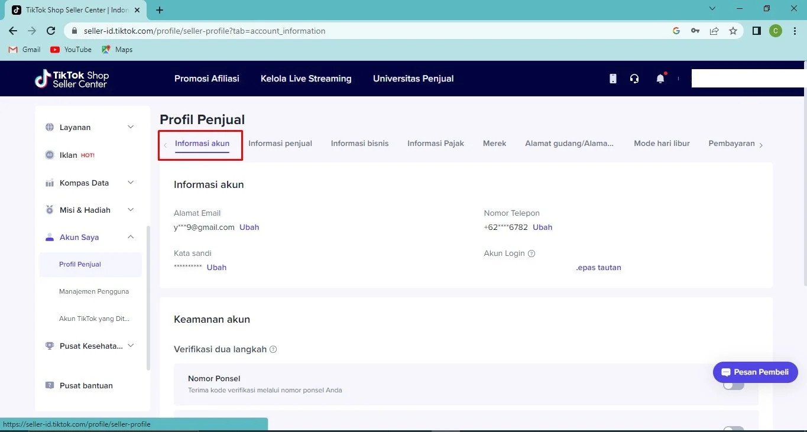Open Profil Penjual sidebar item

[x=90, y=264]
